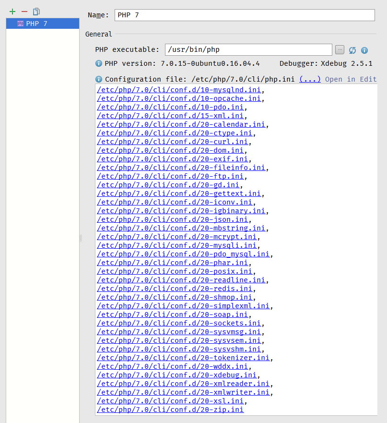
Task: Select PHP 7 interpreter in list
Action: pos(43,24)
